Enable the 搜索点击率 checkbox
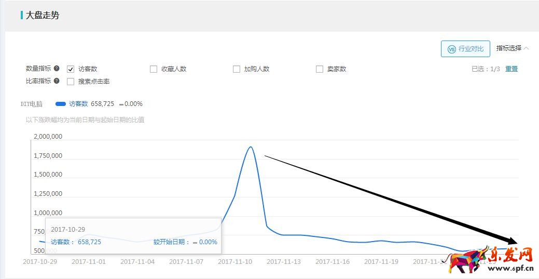 [x=71, y=82]
